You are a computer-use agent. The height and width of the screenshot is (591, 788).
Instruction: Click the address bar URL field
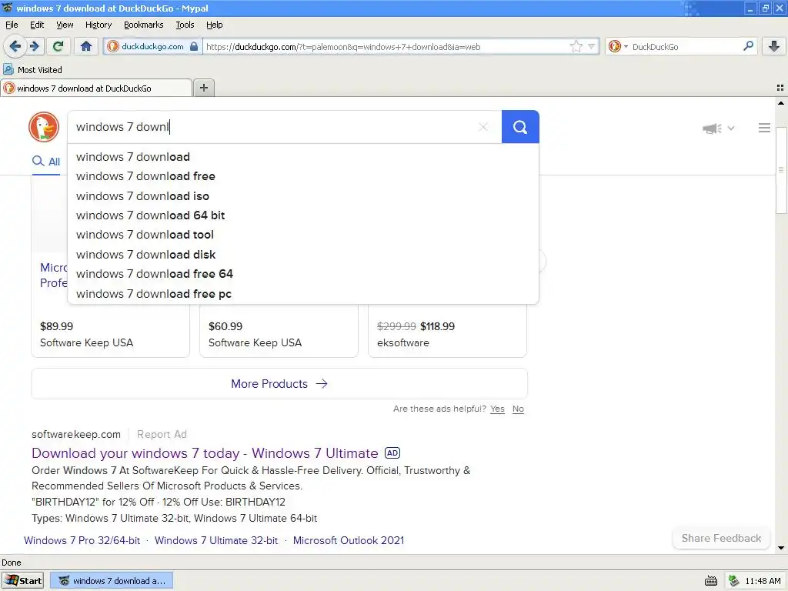tap(386, 46)
